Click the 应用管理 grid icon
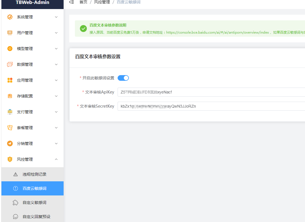Viewport: 305px width, 222px height. point(10,80)
